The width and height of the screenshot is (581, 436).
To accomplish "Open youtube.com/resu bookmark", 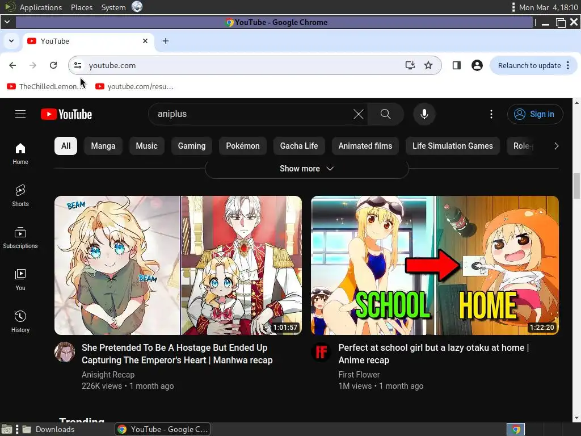I will click(134, 86).
